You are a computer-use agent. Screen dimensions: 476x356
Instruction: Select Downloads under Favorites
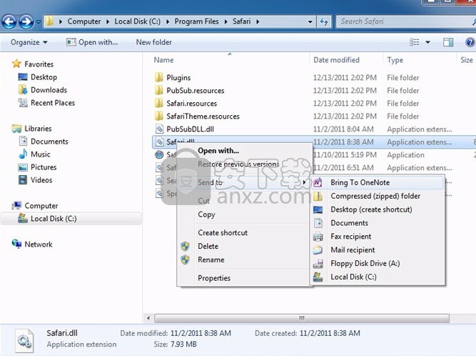(x=49, y=90)
